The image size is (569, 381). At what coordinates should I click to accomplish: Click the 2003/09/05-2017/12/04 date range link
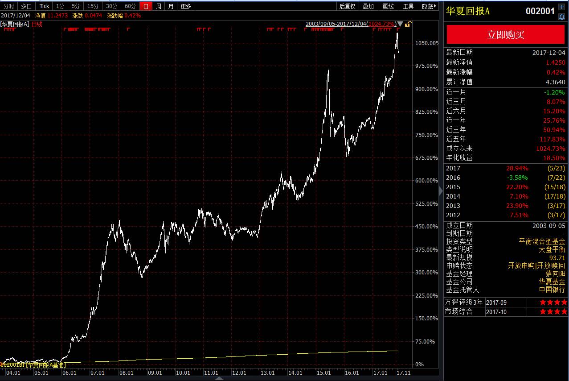tap(351, 24)
